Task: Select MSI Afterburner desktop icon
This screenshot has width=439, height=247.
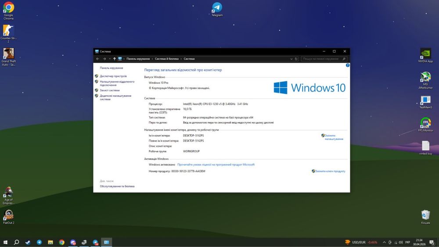Action: pyautogui.click(x=425, y=80)
